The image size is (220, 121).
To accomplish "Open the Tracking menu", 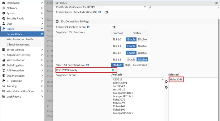I will coord(22,86).
